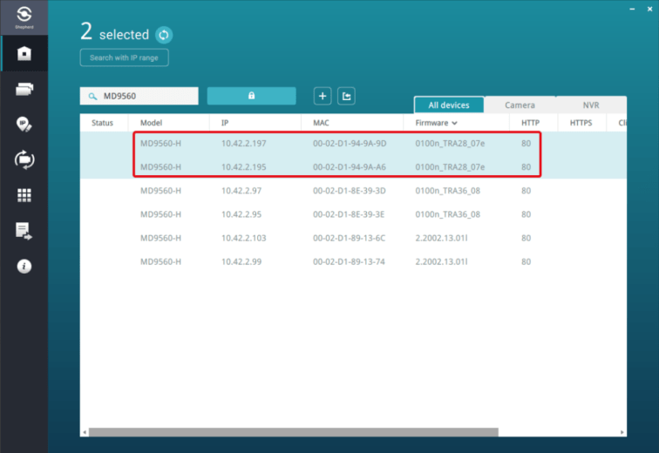The height and width of the screenshot is (453, 659).
Task: Click the lock credentials button
Action: click(x=251, y=96)
